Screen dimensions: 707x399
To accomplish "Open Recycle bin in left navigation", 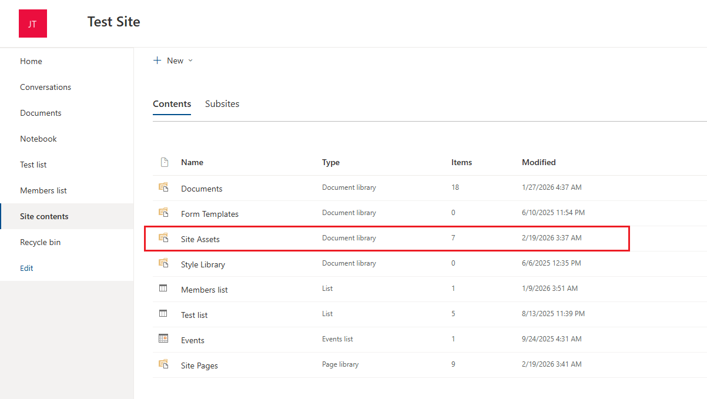I will point(41,242).
